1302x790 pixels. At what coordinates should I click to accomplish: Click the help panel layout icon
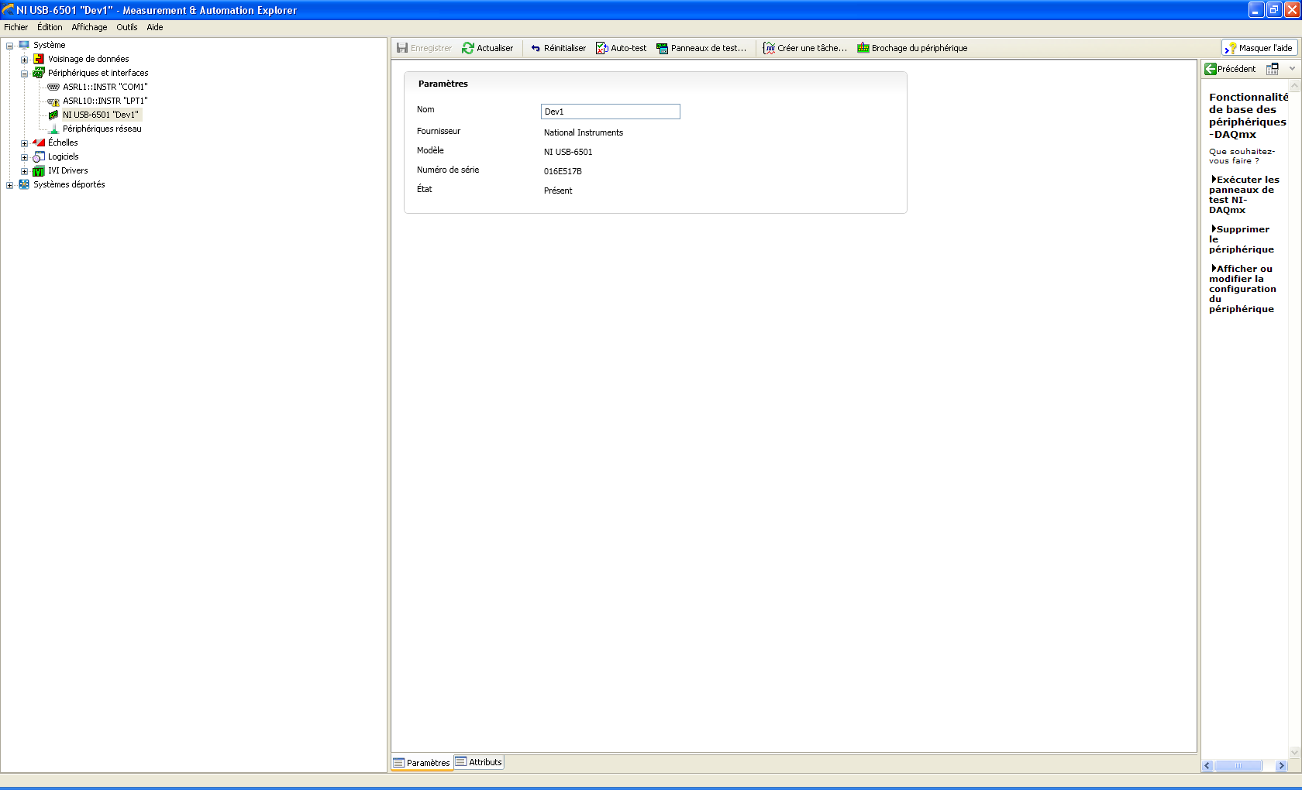[x=1273, y=69]
